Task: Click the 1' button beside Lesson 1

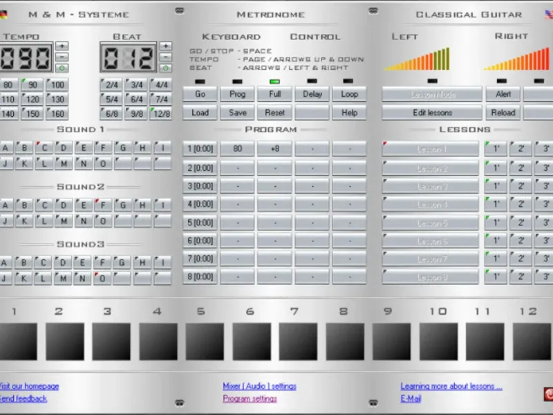Action: [496, 149]
